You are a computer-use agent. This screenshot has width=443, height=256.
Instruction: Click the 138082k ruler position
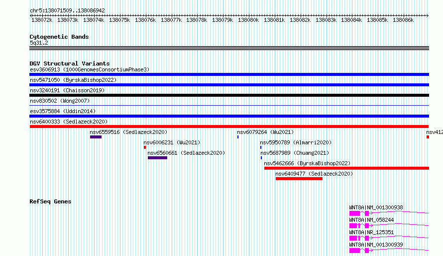click(300, 20)
